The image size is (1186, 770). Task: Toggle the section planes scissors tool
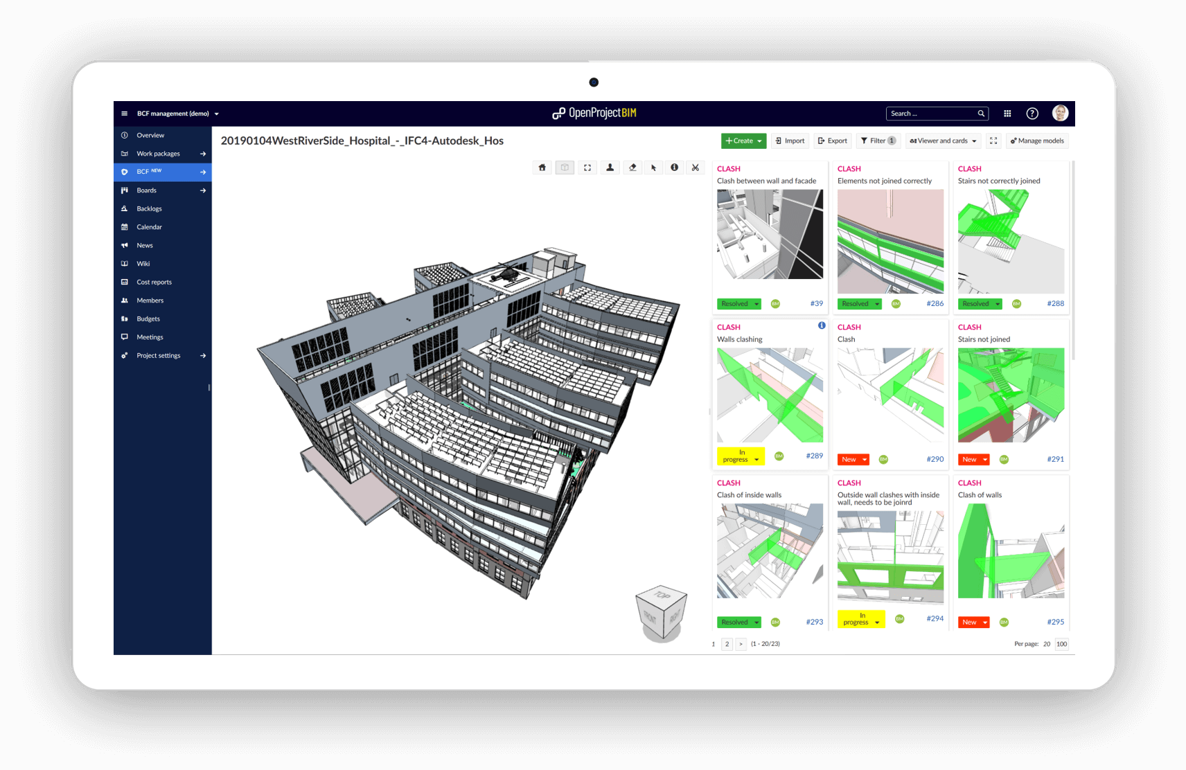click(695, 168)
